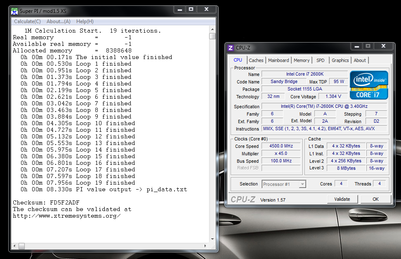401x259 pixels.
Task: Click the '100.0 MHz' bus speed value
Action: (x=281, y=161)
